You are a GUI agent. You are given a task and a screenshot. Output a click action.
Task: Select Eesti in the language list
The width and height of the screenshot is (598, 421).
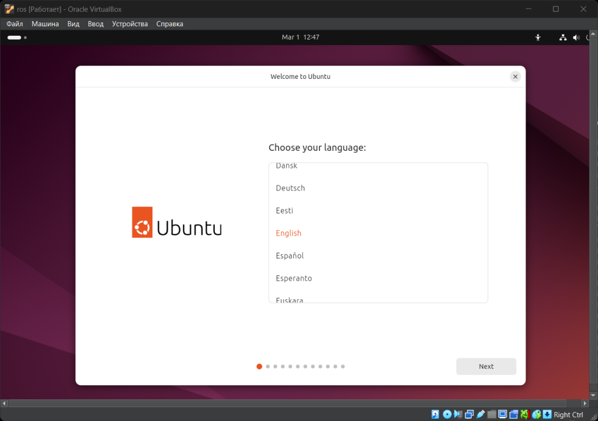coord(378,210)
